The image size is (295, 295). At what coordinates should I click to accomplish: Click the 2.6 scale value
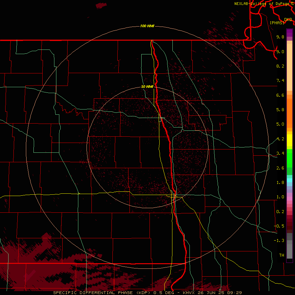[x=280, y=168]
